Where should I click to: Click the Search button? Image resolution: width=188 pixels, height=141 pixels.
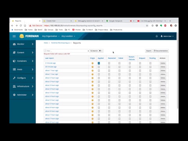(x=94, y=51)
